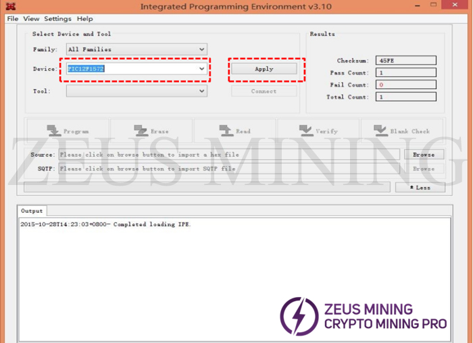Expand the Tool selection dropdown
This screenshot has height=343, width=473.
click(x=201, y=91)
